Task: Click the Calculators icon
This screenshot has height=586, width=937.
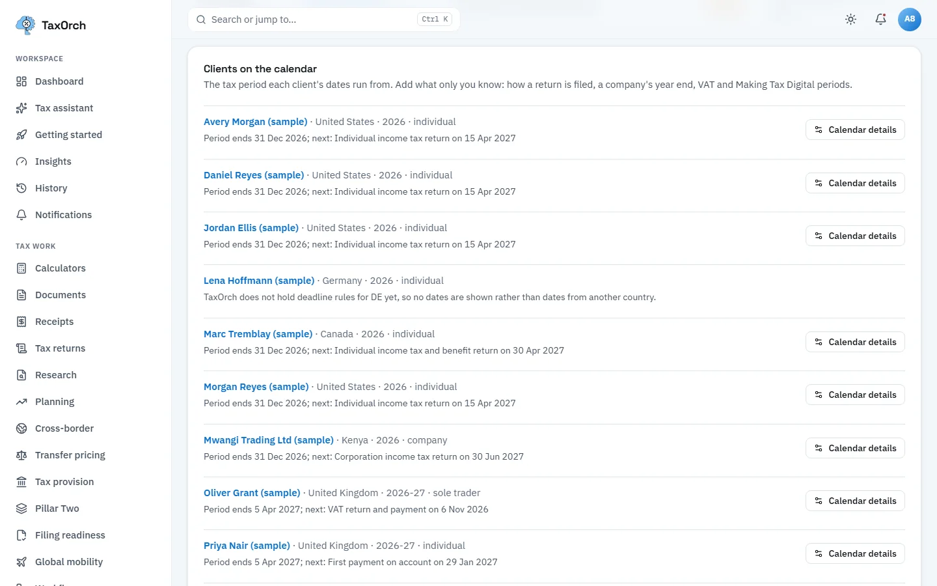Action: (x=21, y=268)
